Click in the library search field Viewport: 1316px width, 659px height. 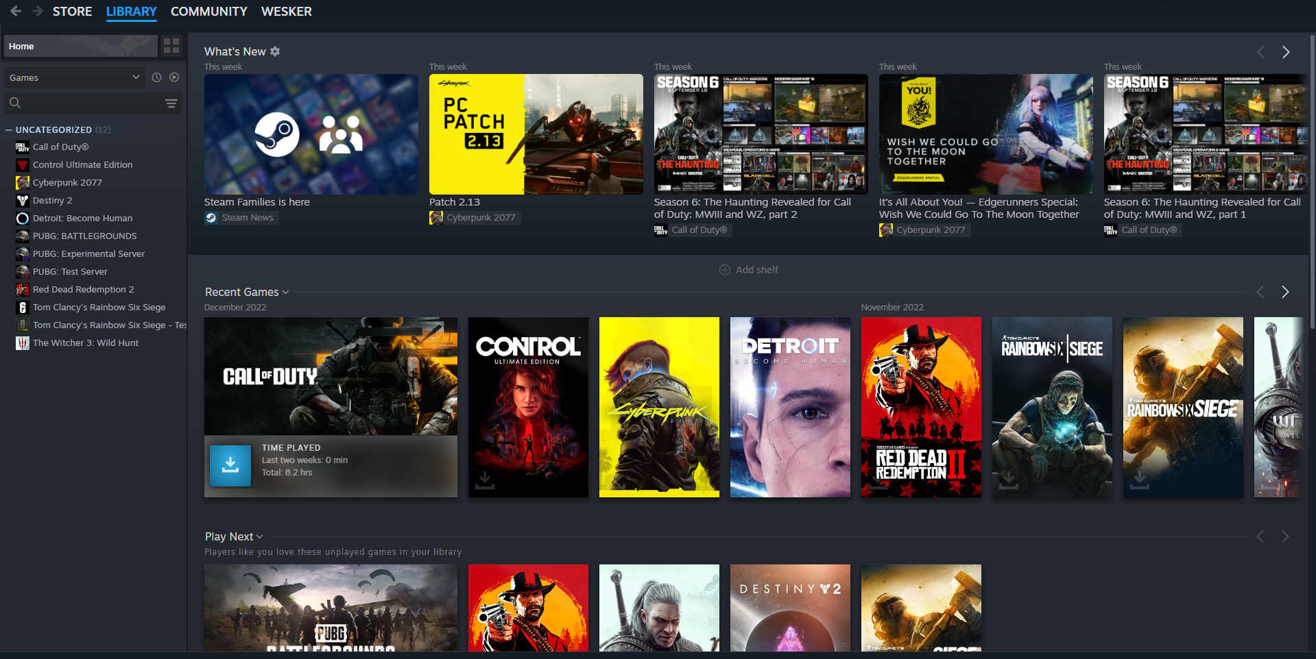tap(92, 103)
